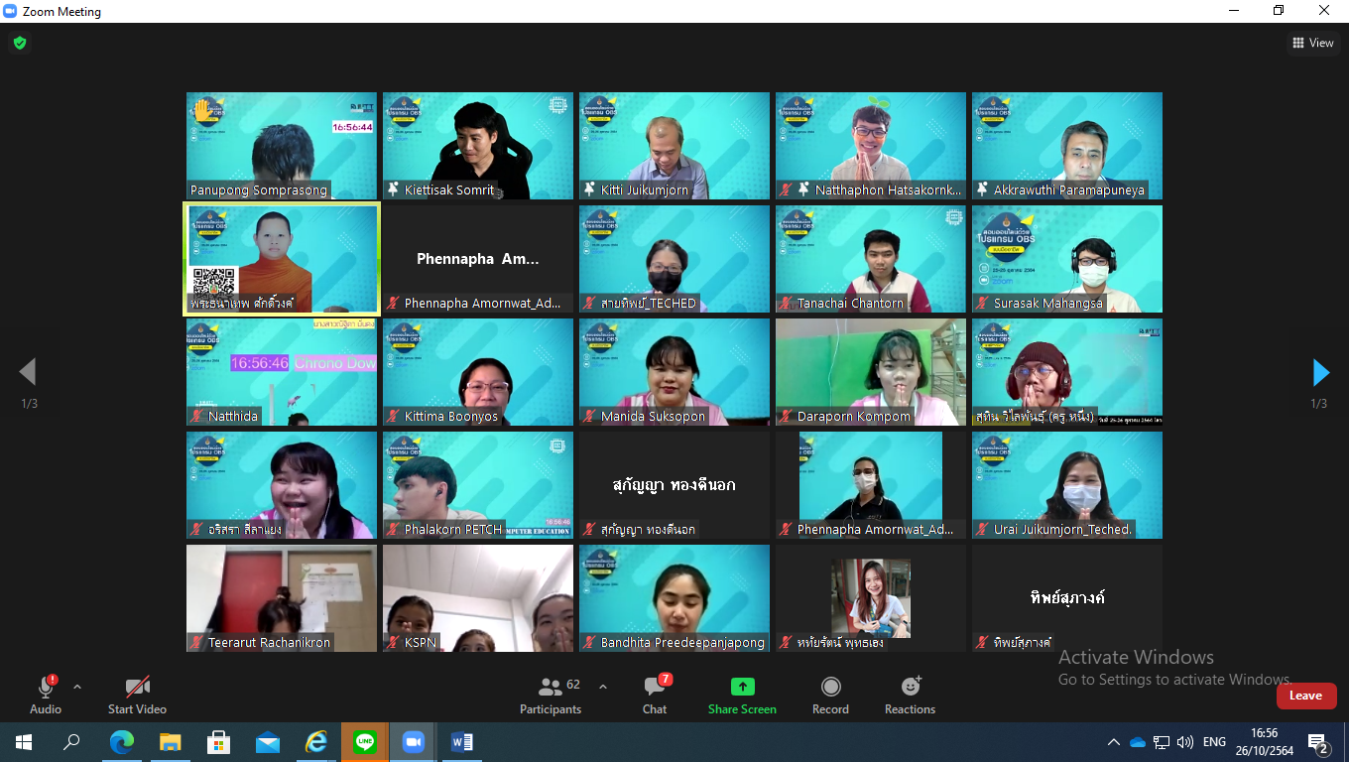Expand the caret next to Participants
This screenshot has width=1349, height=762.
pyautogui.click(x=603, y=687)
